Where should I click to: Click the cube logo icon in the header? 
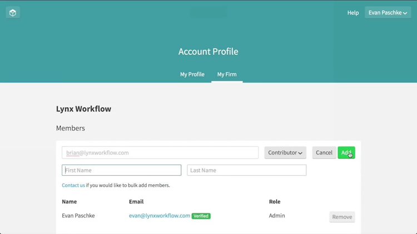[x=13, y=12]
